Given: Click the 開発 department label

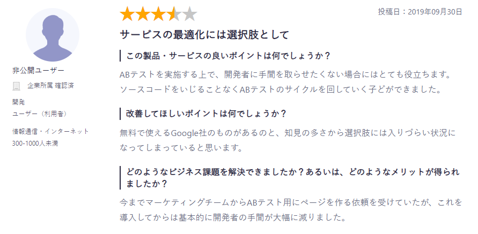Looking at the screenshot, I should (18, 102).
